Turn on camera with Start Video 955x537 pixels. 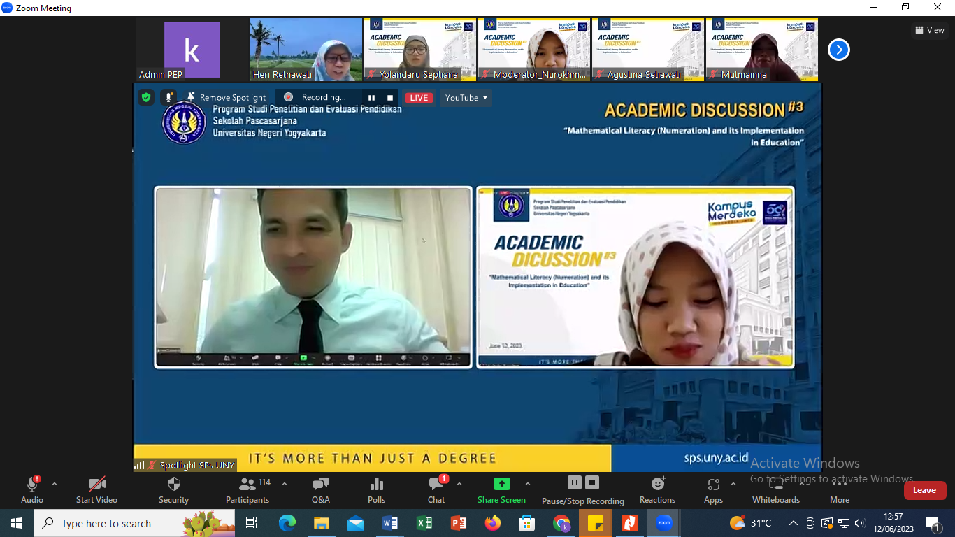pyautogui.click(x=96, y=489)
